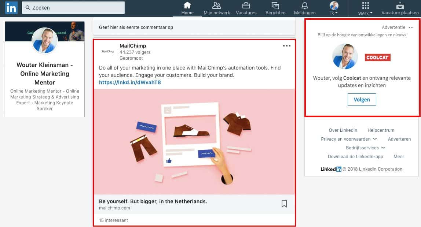Click the mailchimp.com source text
The image size is (421, 227).
(x=114, y=208)
